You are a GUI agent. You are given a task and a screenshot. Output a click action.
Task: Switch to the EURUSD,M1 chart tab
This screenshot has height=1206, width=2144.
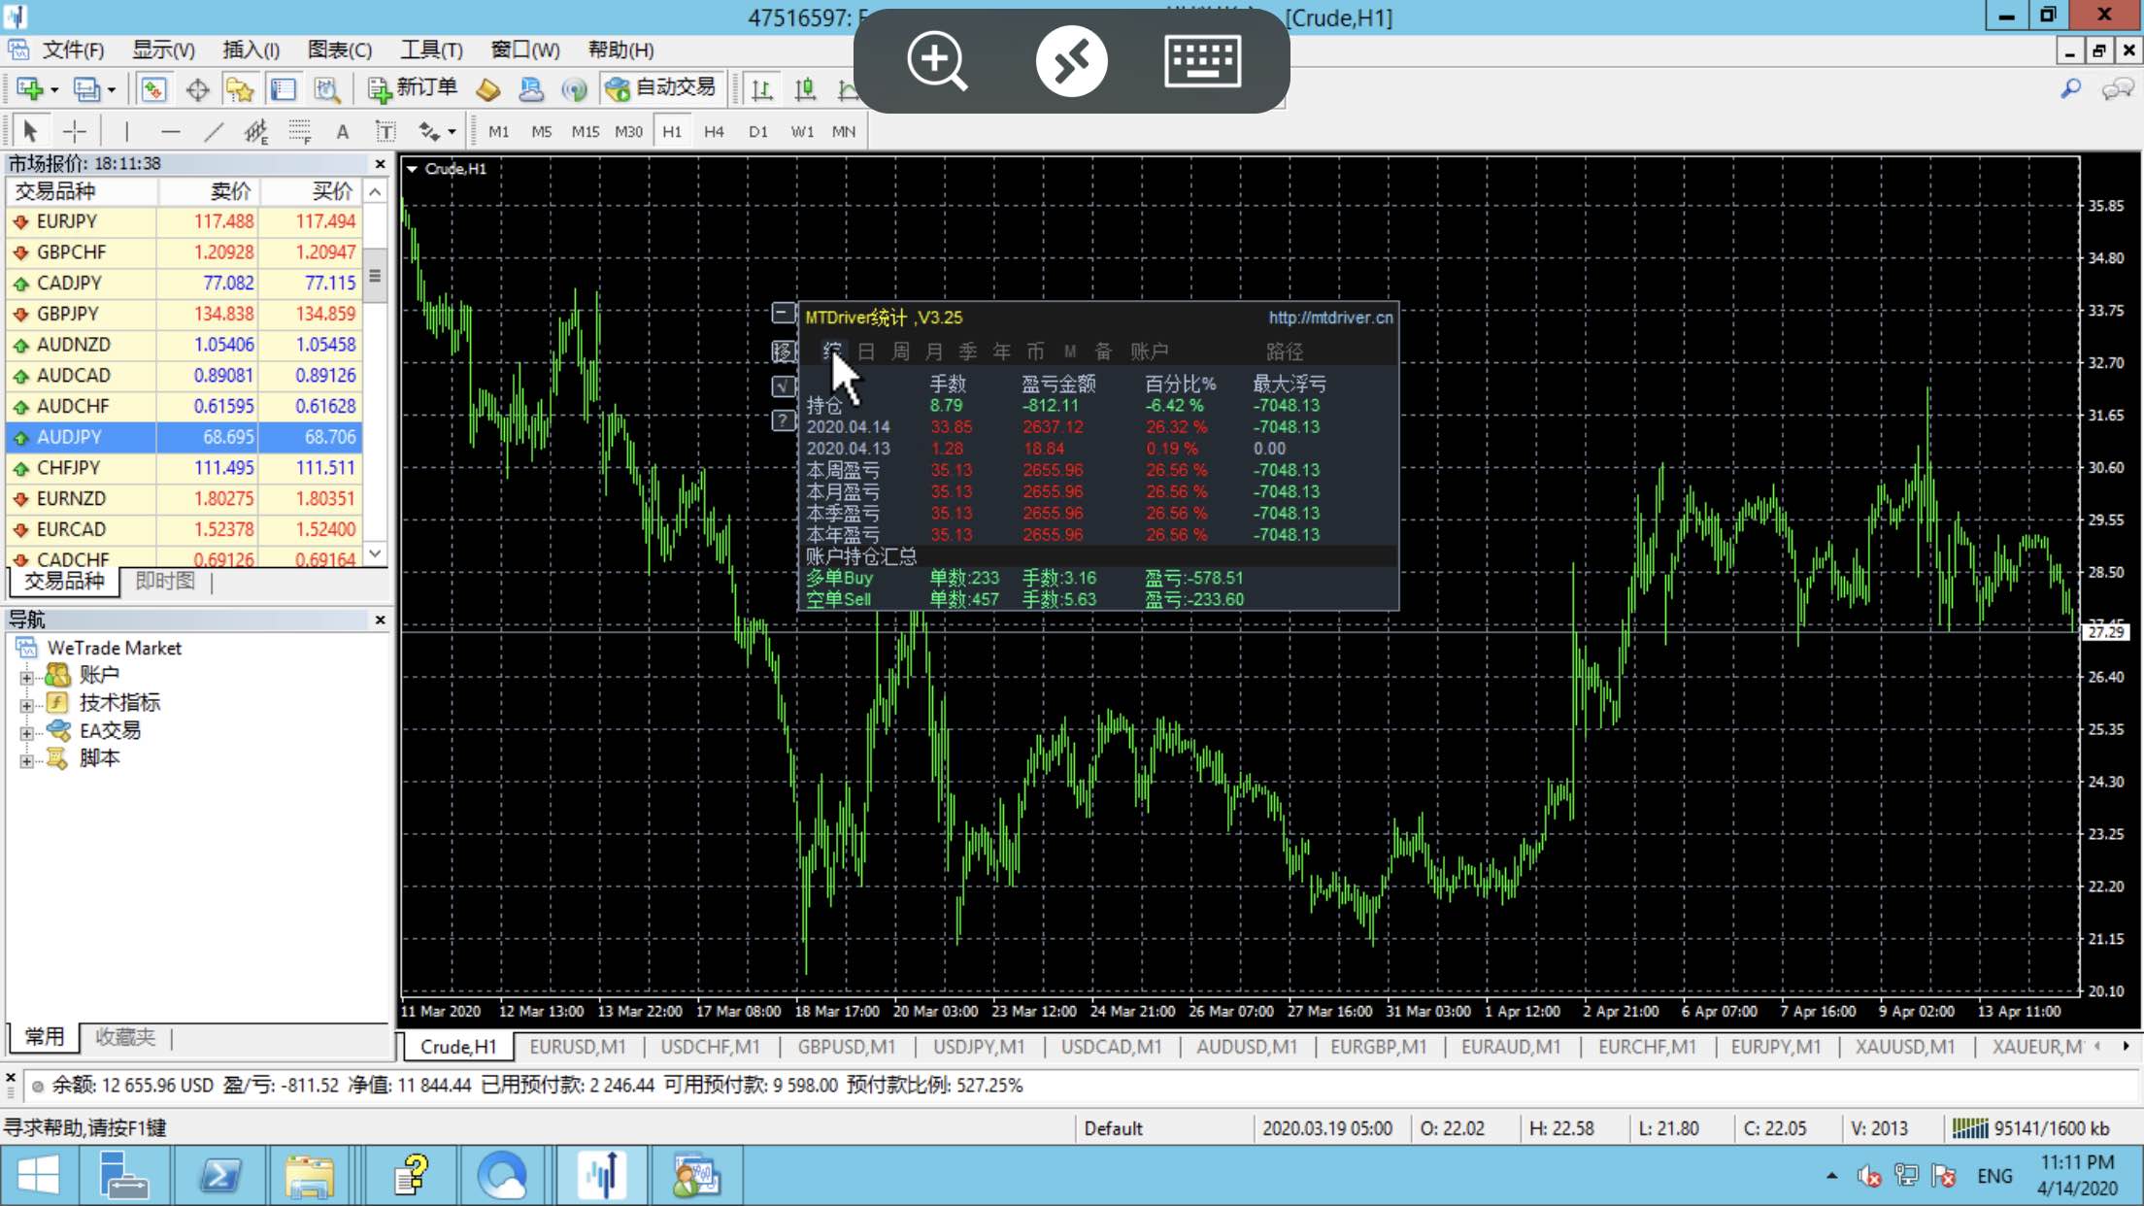[578, 1047]
